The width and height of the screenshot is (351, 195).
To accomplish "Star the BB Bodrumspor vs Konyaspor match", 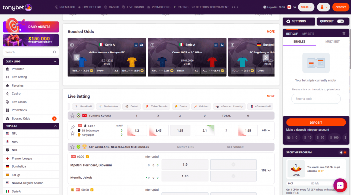I will tap(72, 133).
